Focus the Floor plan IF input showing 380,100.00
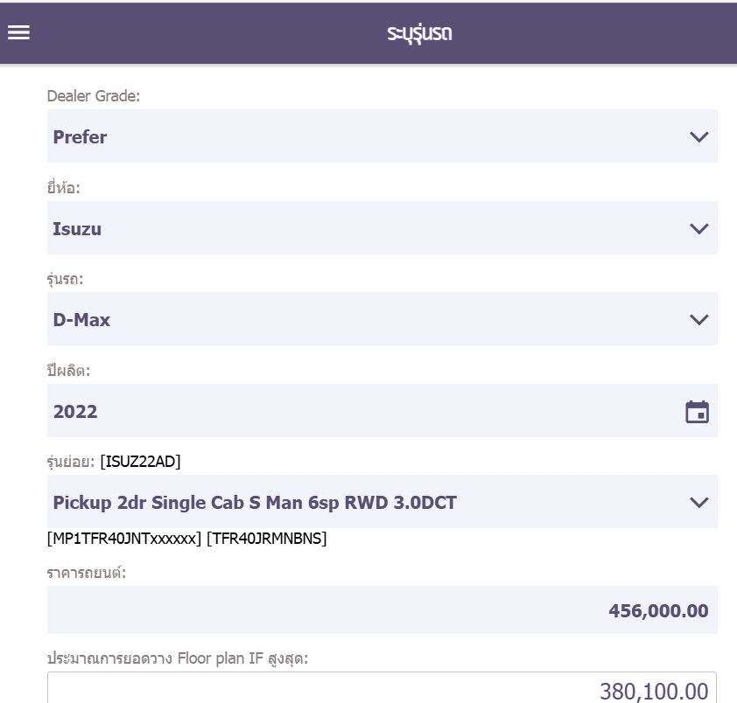This screenshot has height=703, width=737. coord(382,690)
